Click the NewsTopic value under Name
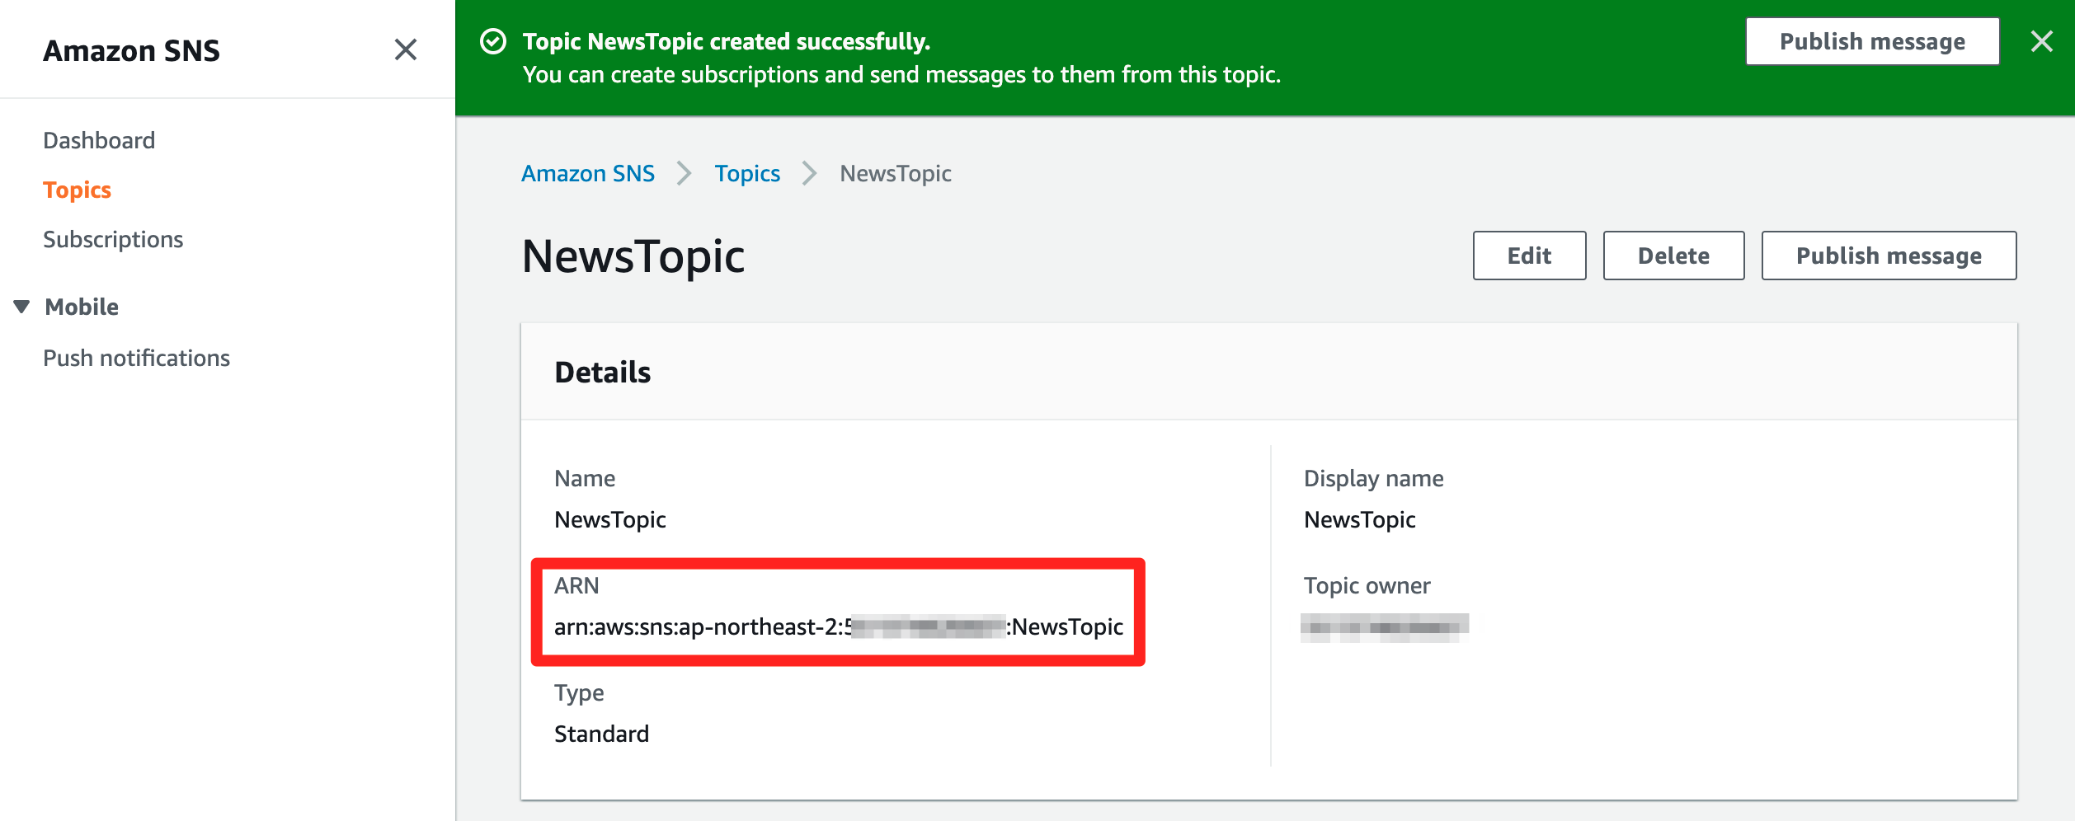 610,519
